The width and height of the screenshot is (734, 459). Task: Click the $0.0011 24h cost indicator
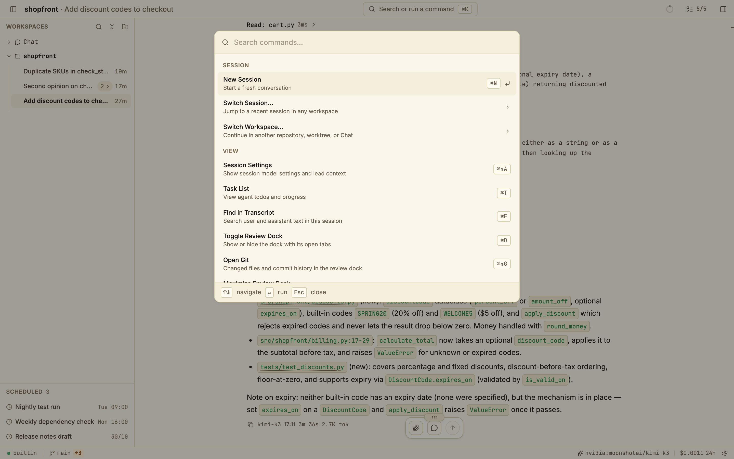click(698, 453)
